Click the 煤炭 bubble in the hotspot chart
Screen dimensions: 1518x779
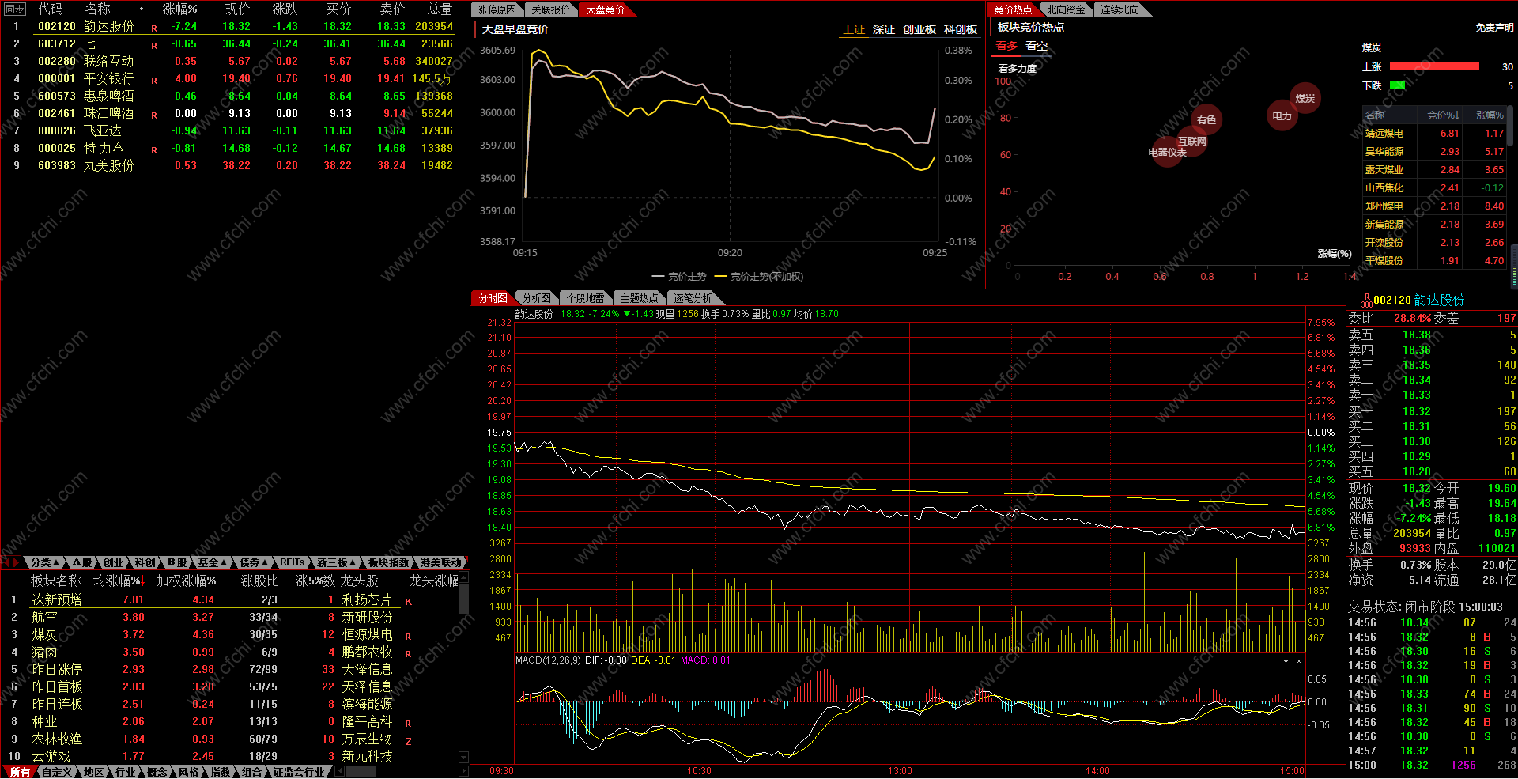pyautogui.click(x=1305, y=99)
